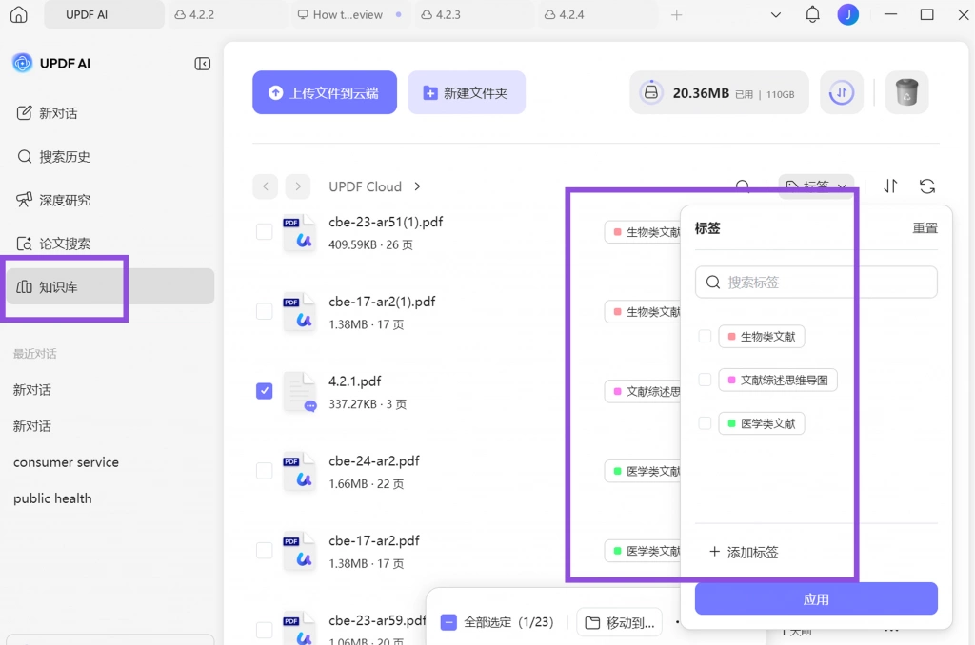This screenshot has height=645, width=975.
Task: Open the trash bin icon
Action: click(906, 92)
